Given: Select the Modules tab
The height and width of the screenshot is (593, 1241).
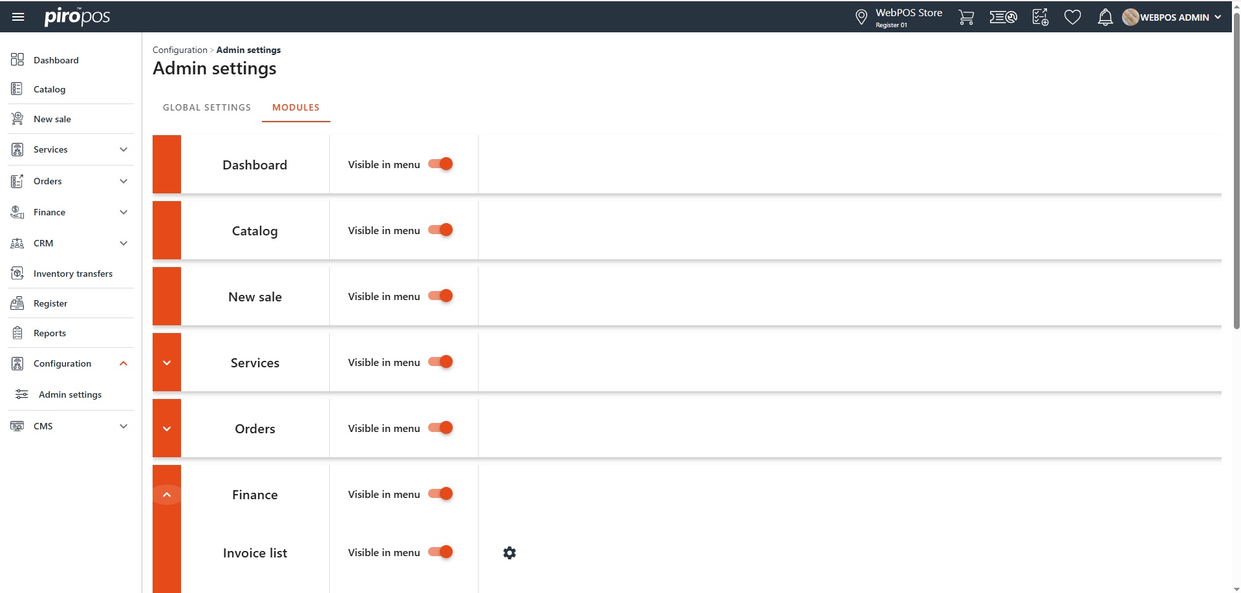Looking at the screenshot, I should [296, 107].
